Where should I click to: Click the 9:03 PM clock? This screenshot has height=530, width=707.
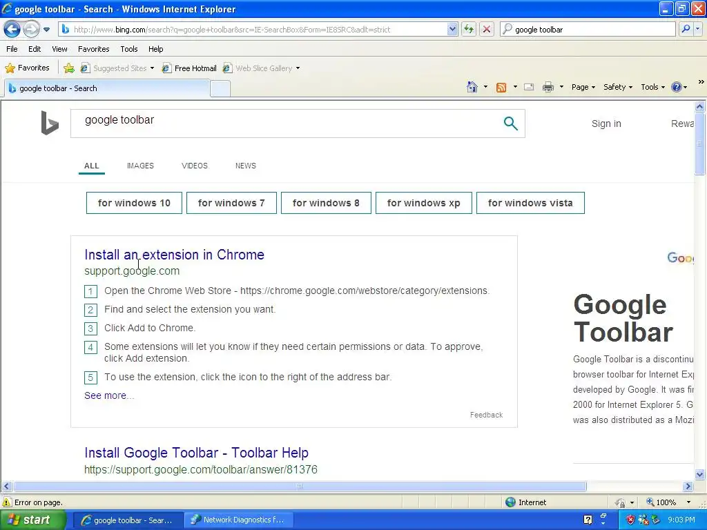point(681,520)
